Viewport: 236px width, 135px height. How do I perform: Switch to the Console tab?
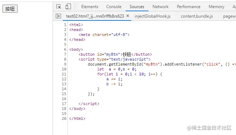[114, 7]
